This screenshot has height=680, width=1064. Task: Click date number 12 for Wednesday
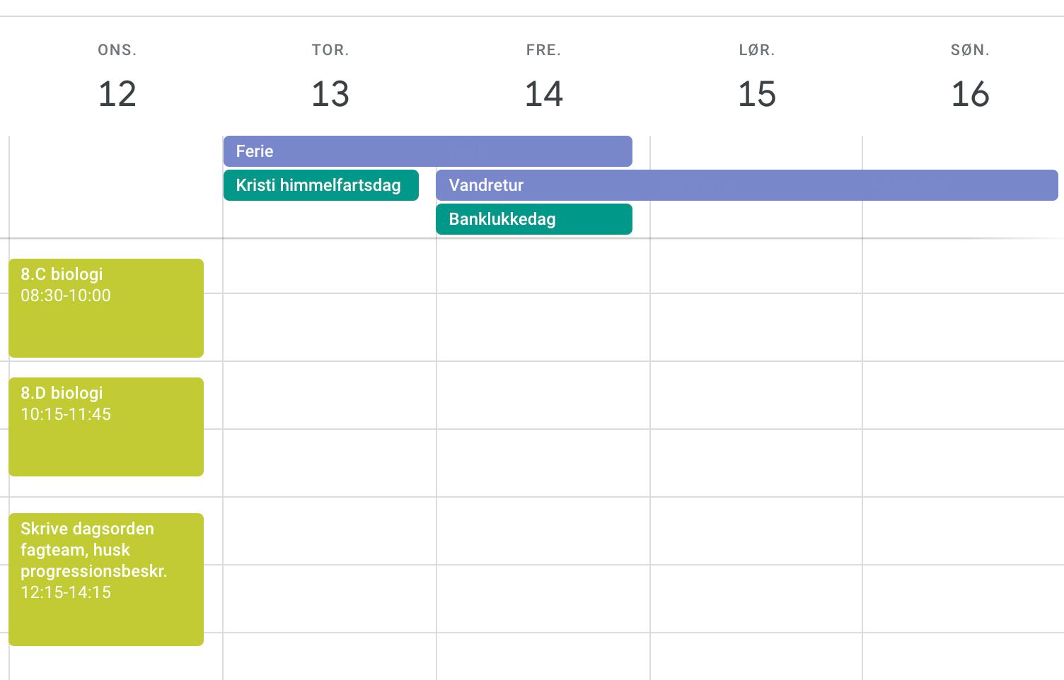click(117, 94)
